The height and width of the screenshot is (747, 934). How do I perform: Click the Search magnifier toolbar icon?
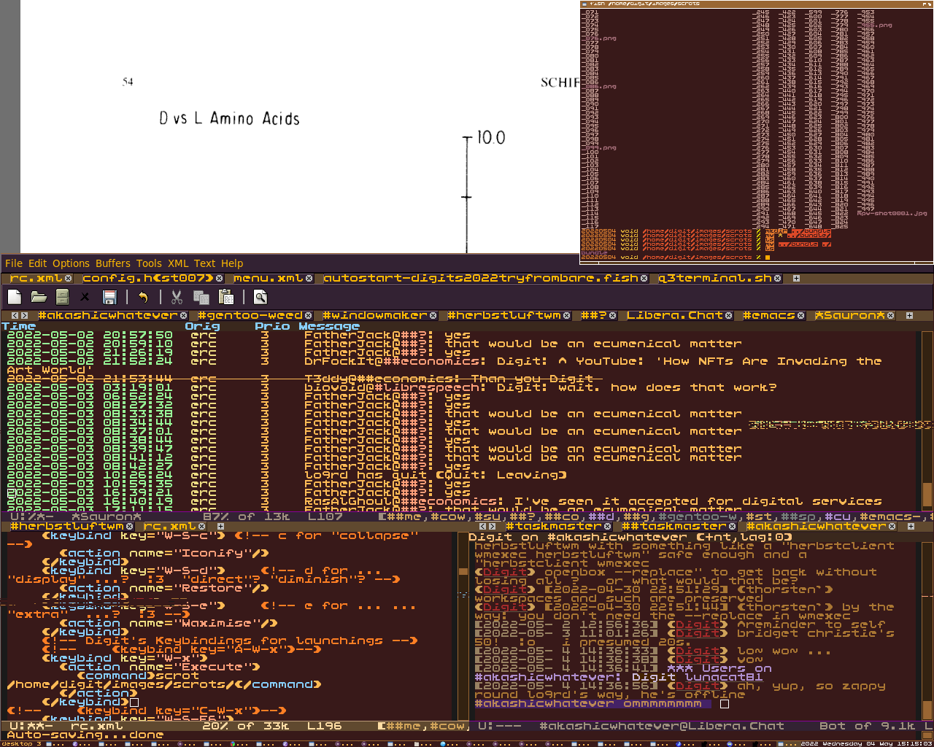pos(260,297)
